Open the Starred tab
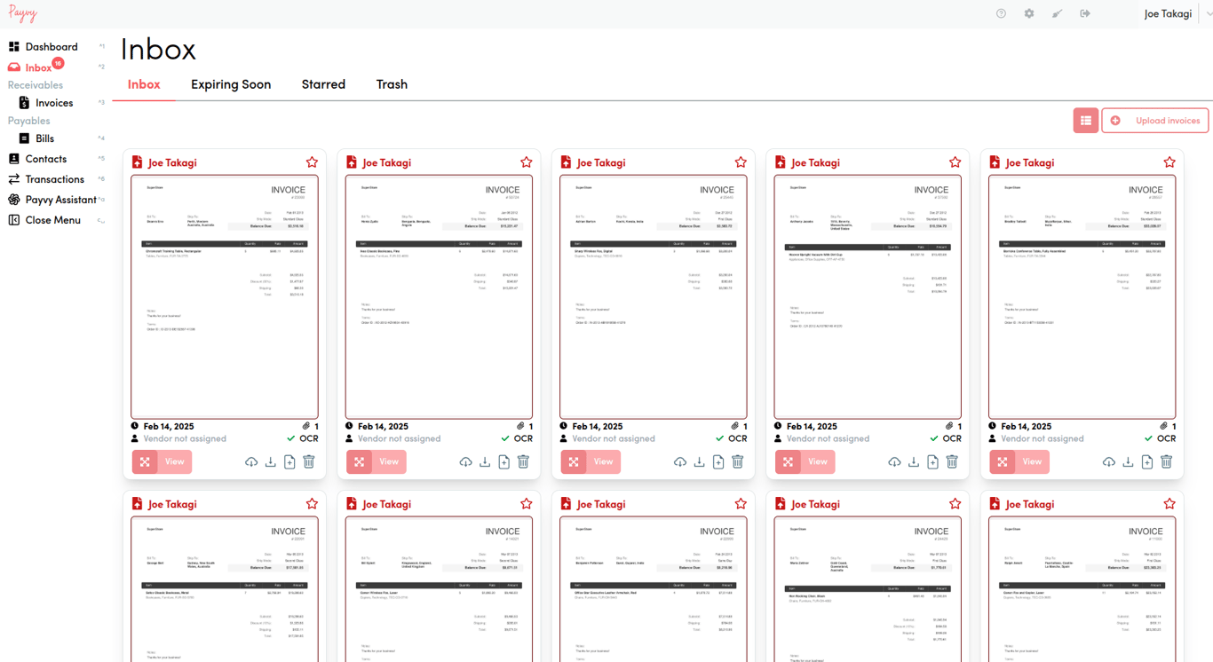 tap(323, 84)
